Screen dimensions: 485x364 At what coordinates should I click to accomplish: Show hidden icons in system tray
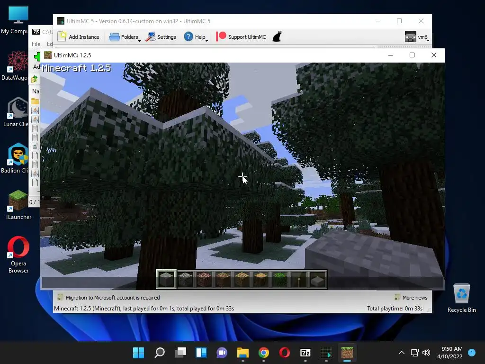pos(402,353)
